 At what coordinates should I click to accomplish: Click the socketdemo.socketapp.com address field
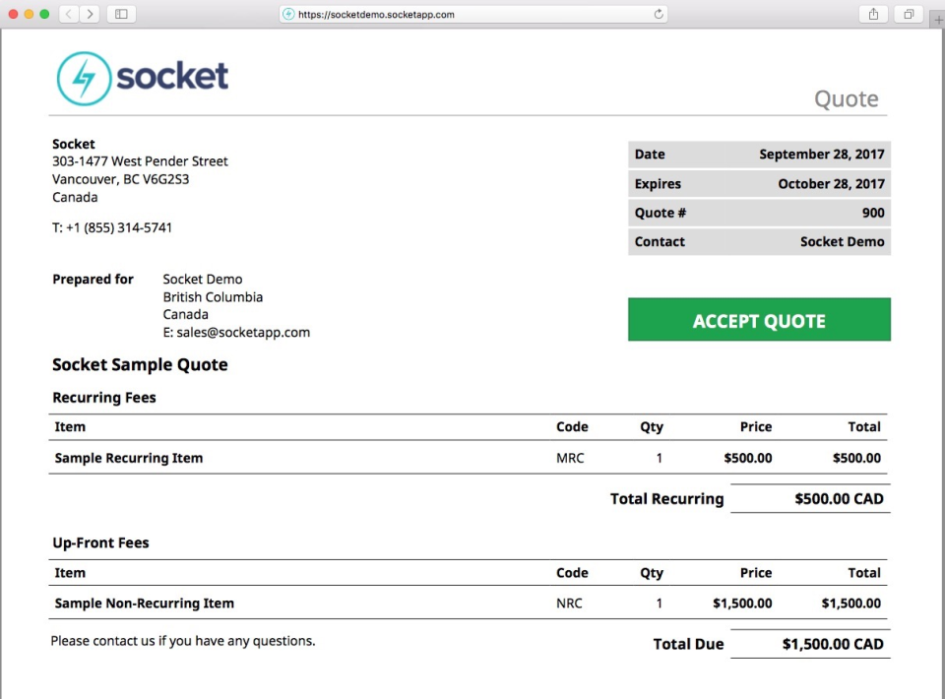tap(394, 15)
